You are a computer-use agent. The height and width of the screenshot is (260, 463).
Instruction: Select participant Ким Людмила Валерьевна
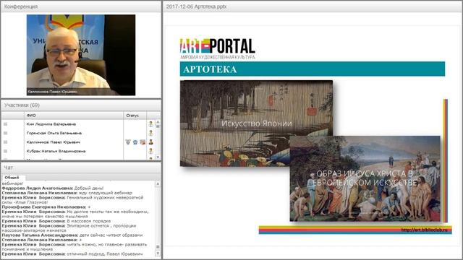[x=51, y=124]
